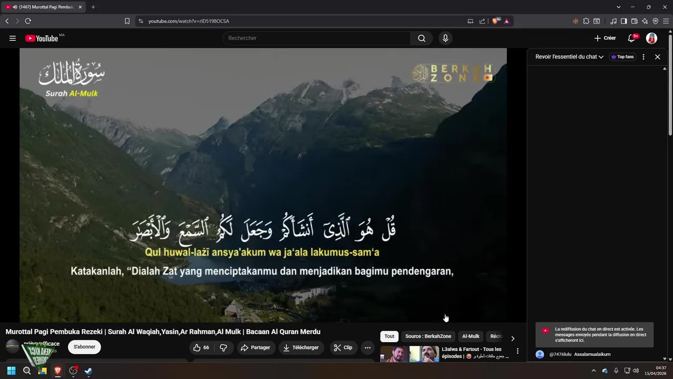Image resolution: width=673 pixels, height=379 pixels.
Task: Select the 'Tout' filter chip
Action: click(389, 336)
